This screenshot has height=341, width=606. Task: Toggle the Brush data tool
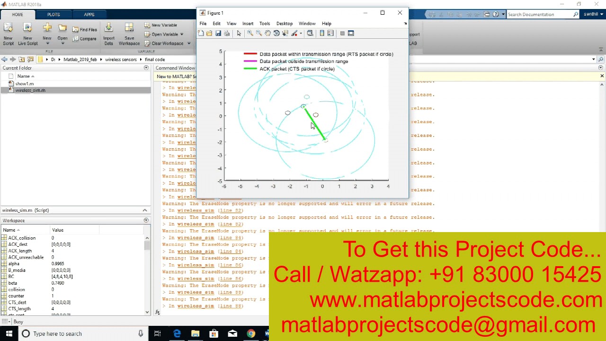[294, 33]
